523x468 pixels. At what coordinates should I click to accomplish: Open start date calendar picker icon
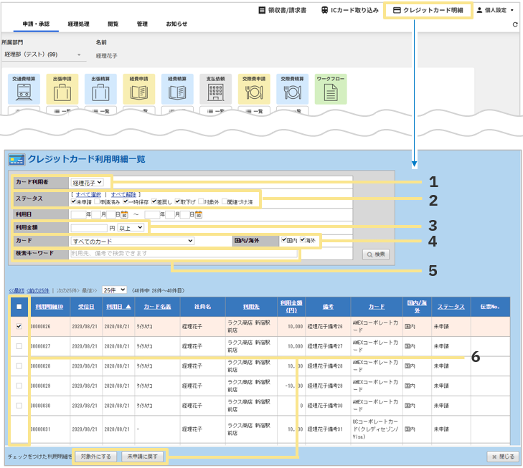(125, 214)
